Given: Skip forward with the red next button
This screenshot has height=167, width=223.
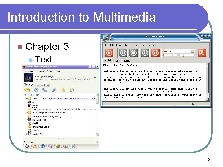Looking at the screenshot, I should (155, 53).
